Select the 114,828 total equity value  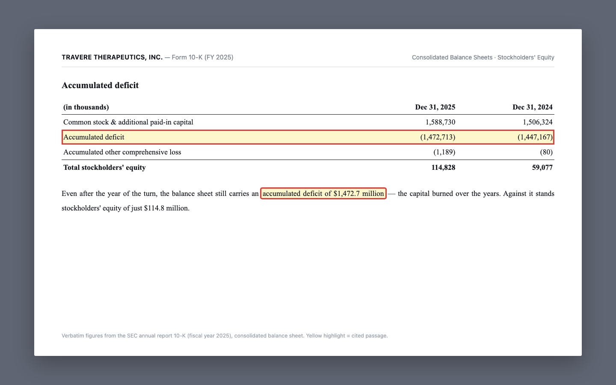(x=443, y=168)
